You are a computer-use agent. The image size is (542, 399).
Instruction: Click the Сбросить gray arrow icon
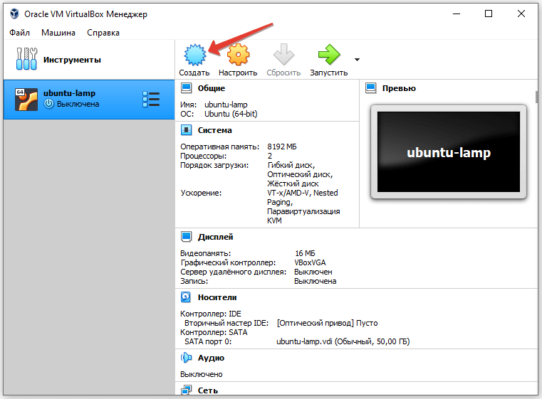click(x=283, y=55)
